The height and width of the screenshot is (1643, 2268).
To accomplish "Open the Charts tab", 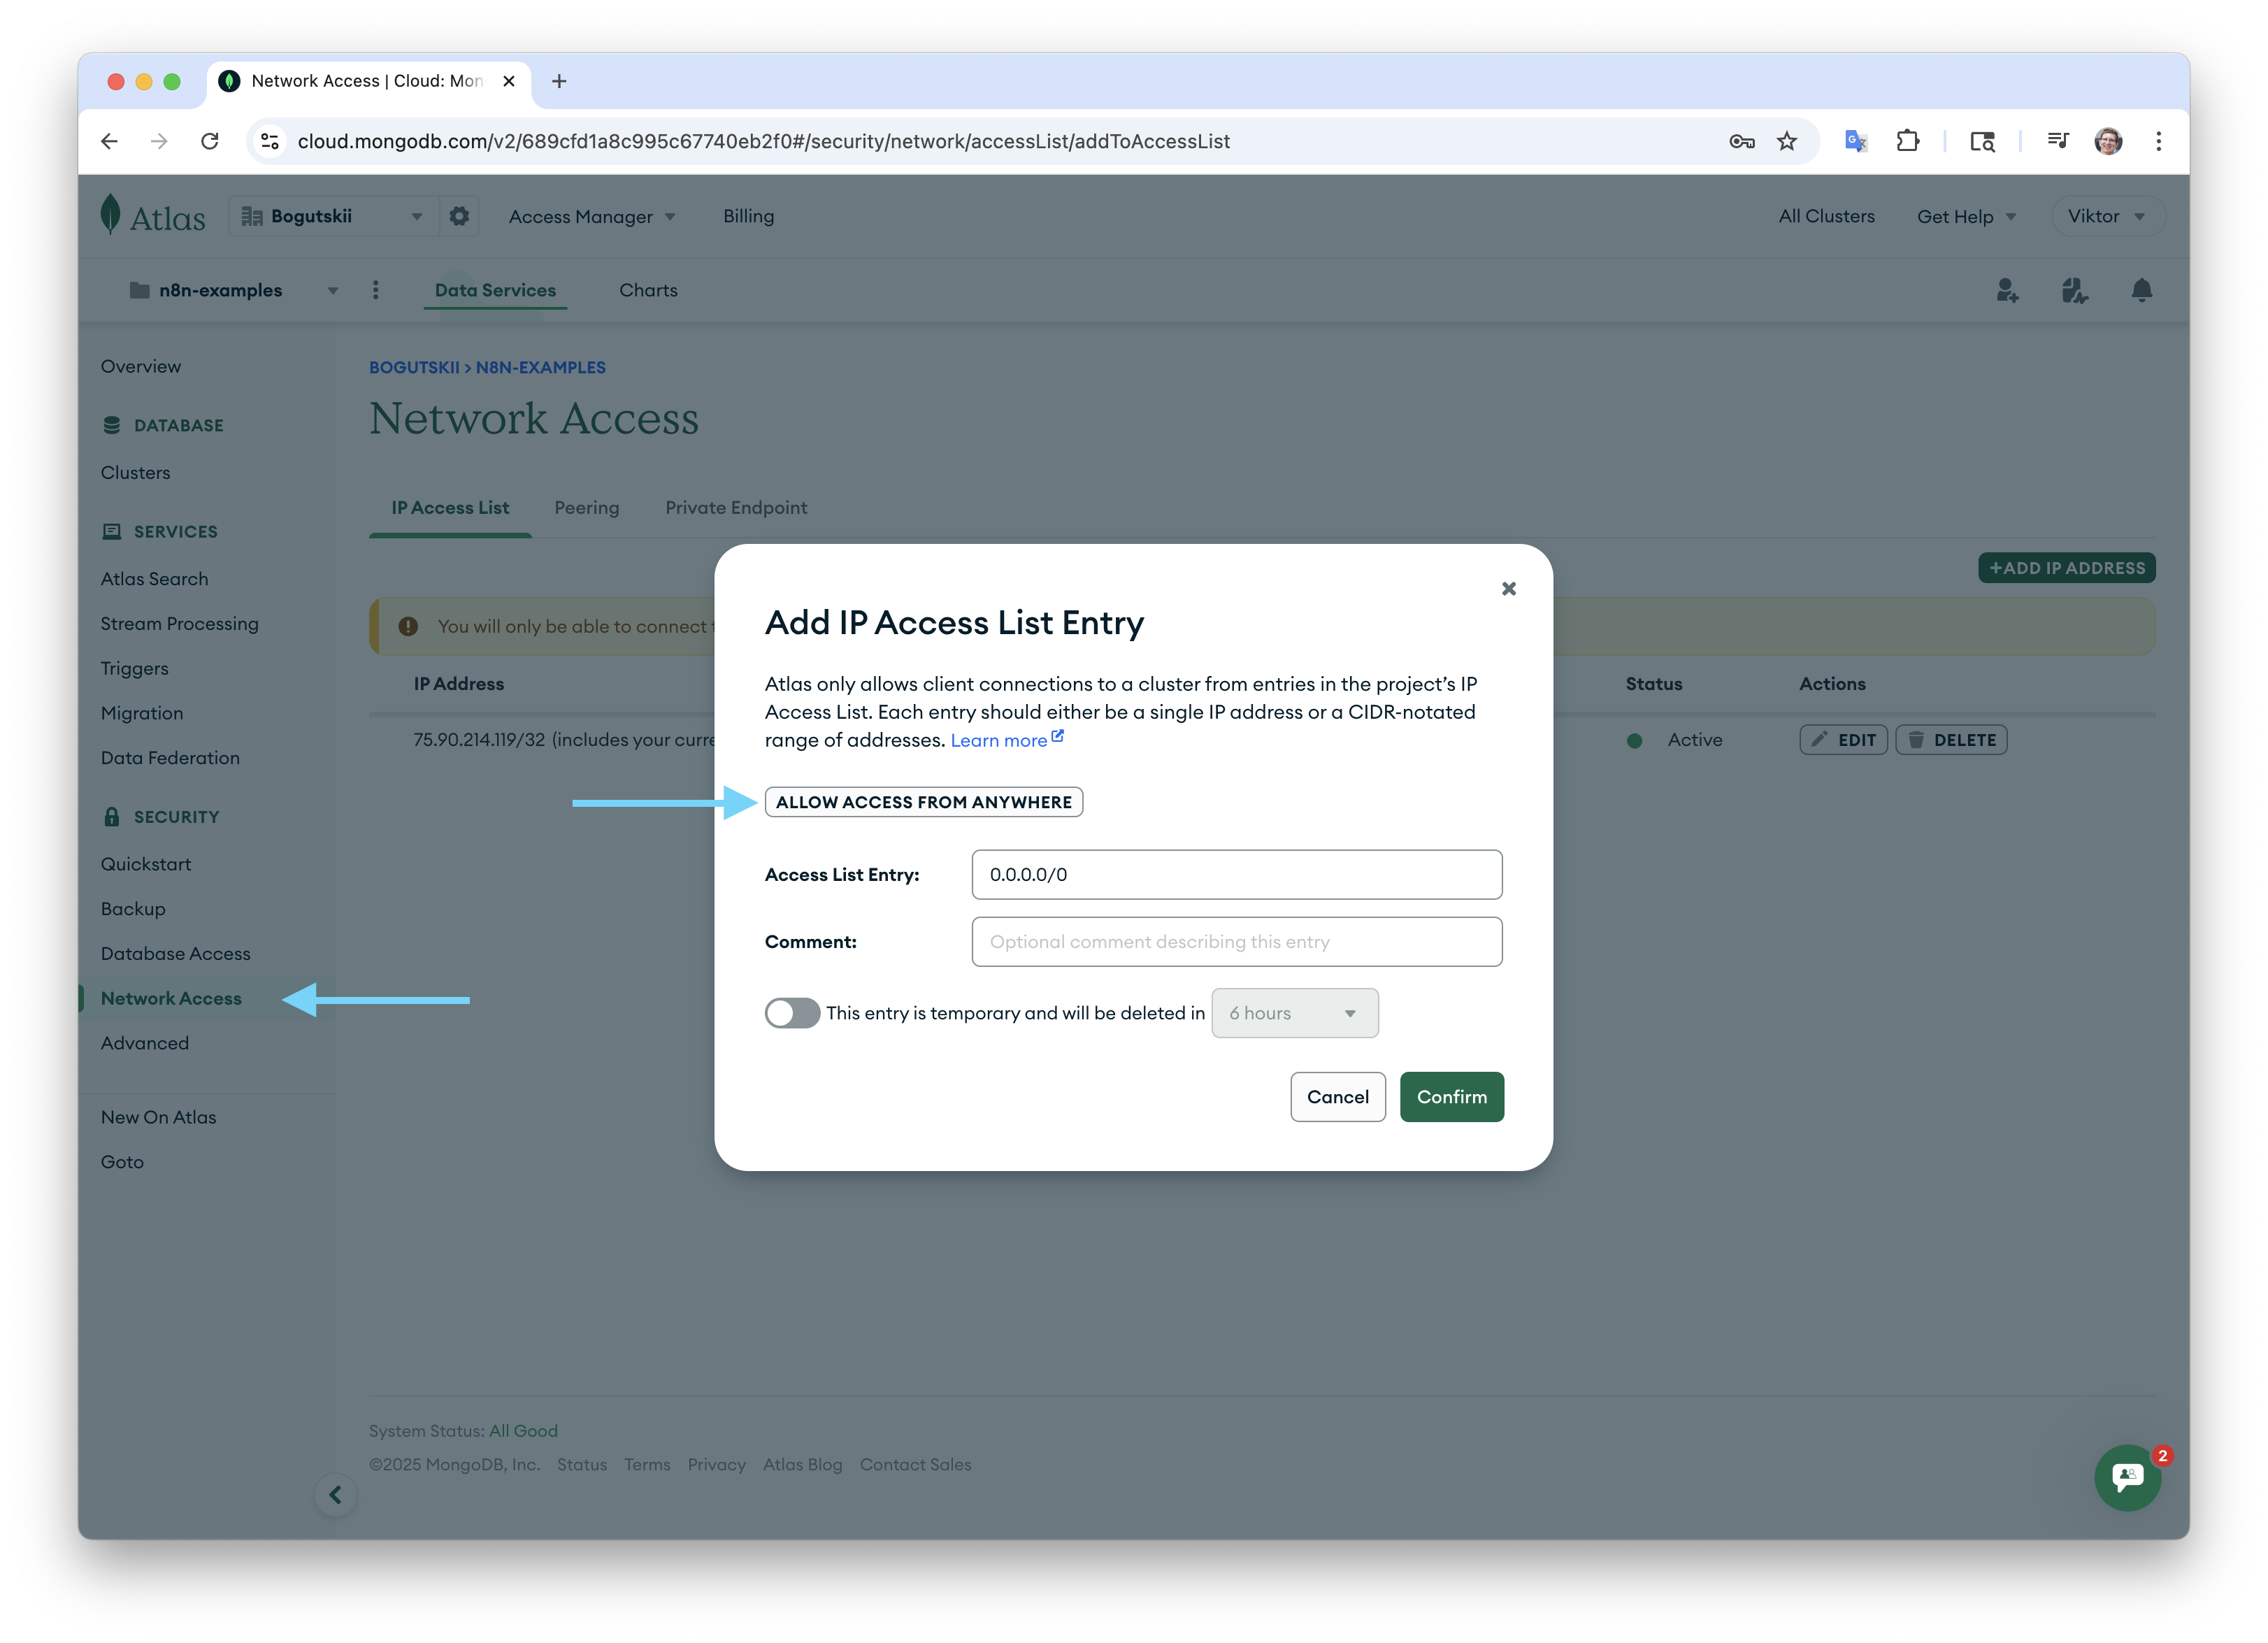I will (648, 290).
